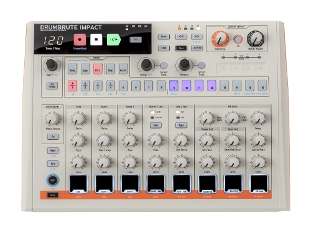The width and height of the screenshot is (311, 233).
Task: Click the purple-lit step button 9
Action: (x=174, y=86)
